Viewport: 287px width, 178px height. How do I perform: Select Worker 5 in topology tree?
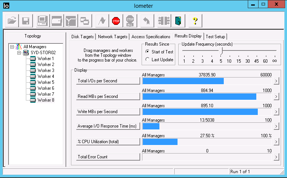coord(46,82)
